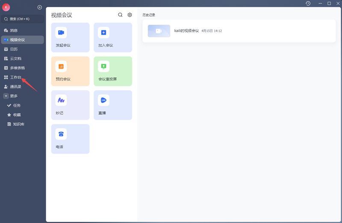The width and height of the screenshot is (342, 223).
Task: Open 多维表格 in sidebar
Action: pyautogui.click(x=23, y=68)
